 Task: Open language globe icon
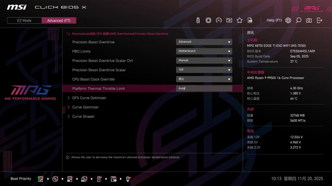tap(288, 20)
